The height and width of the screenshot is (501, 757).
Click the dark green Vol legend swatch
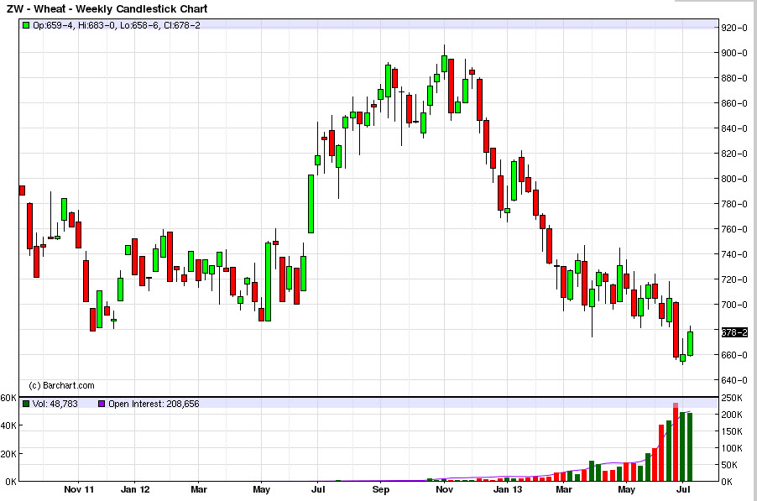click(x=26, y=404)
